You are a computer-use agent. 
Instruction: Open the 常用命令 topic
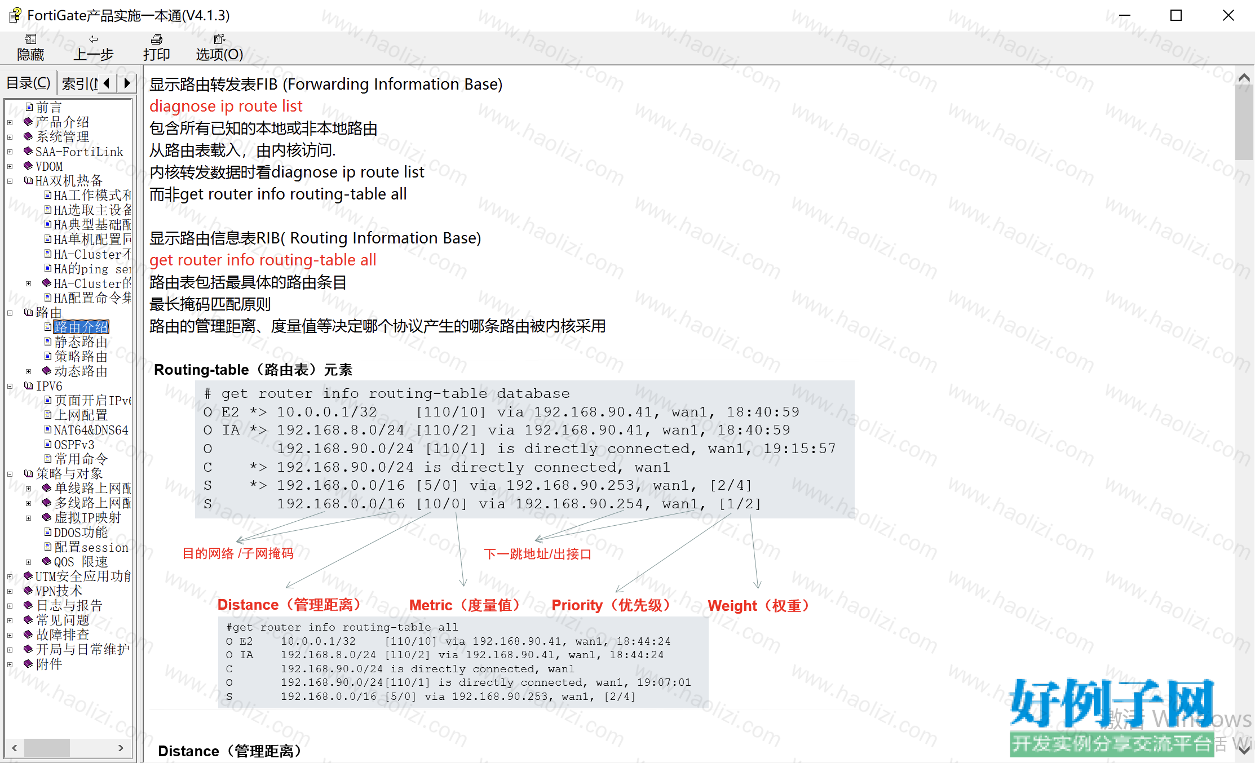[x=81, y=459]
